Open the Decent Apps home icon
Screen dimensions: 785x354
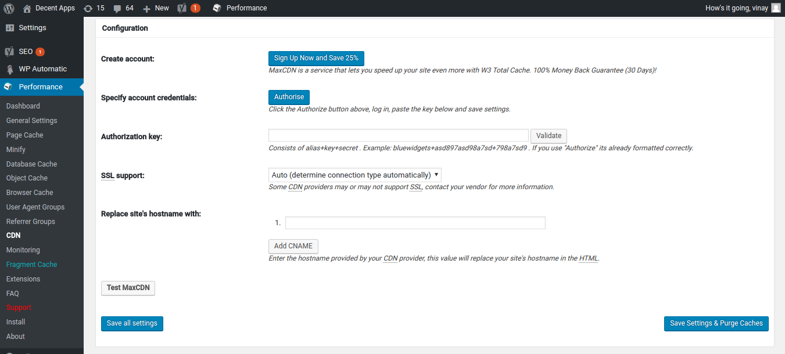click(27, 8)
